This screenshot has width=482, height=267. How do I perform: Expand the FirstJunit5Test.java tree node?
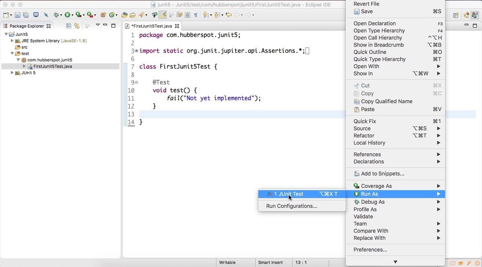(x=24, y=66)
